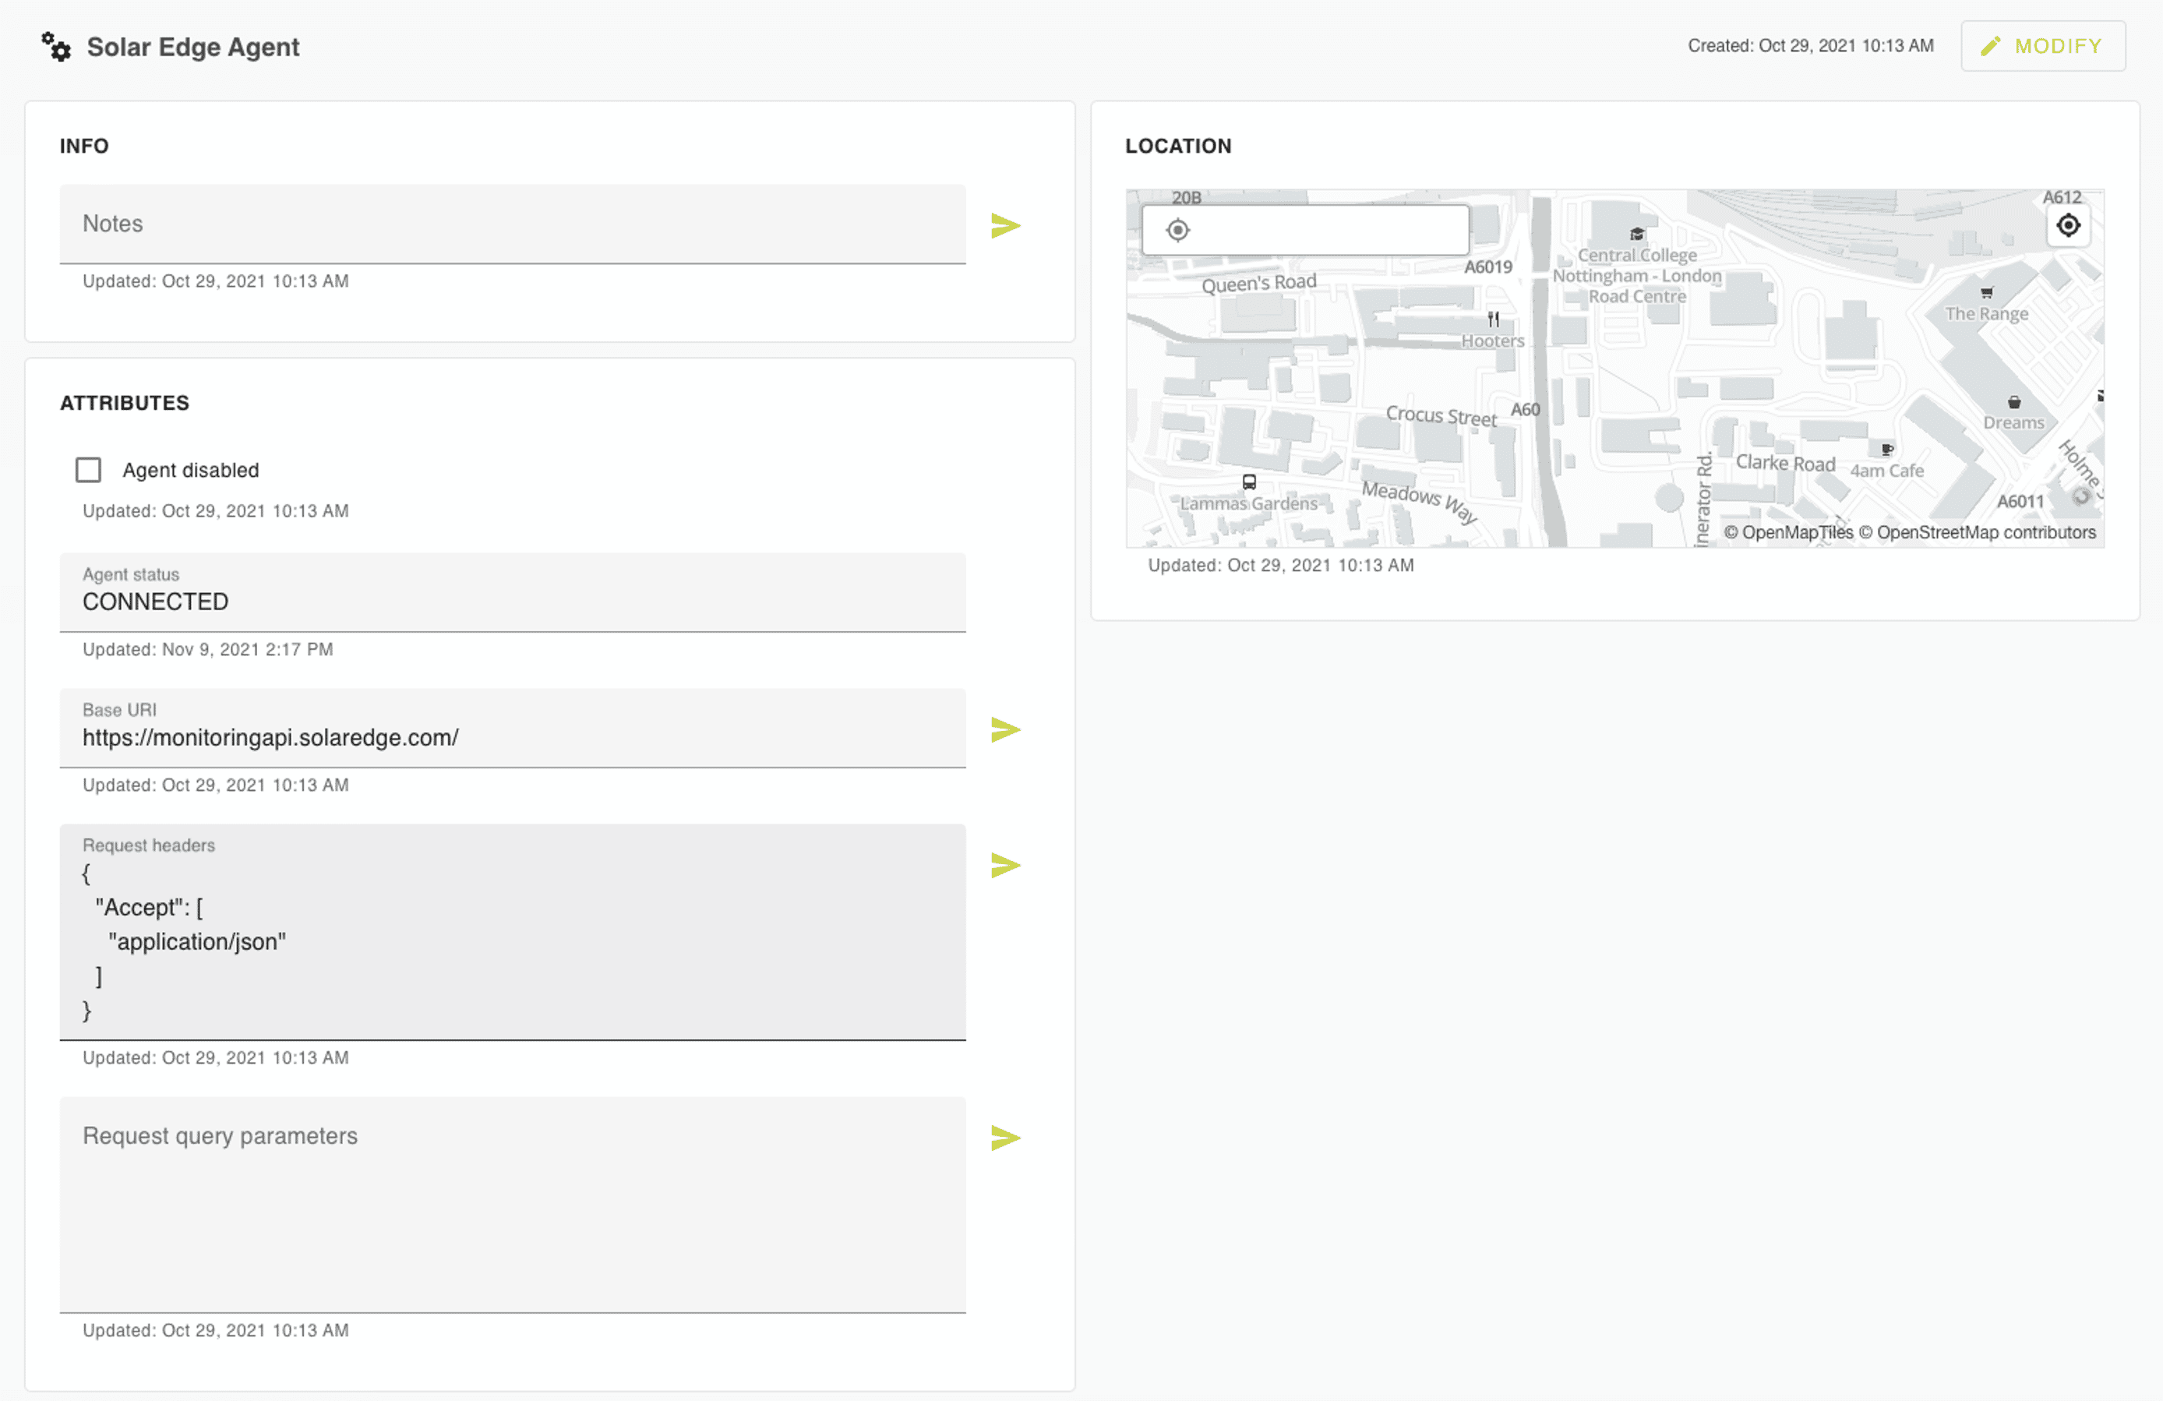Click the geolocation target icon at top-right of map
This screenshot has height=1401, width=2163.
coord(2069,225)
